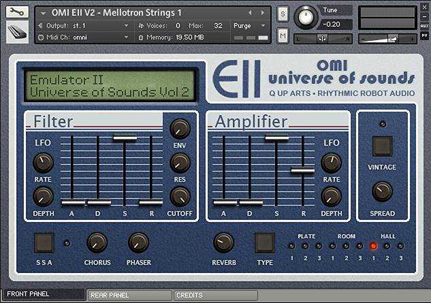
Task: Open the wrench instrument edit icon
Action: [17, 12]
